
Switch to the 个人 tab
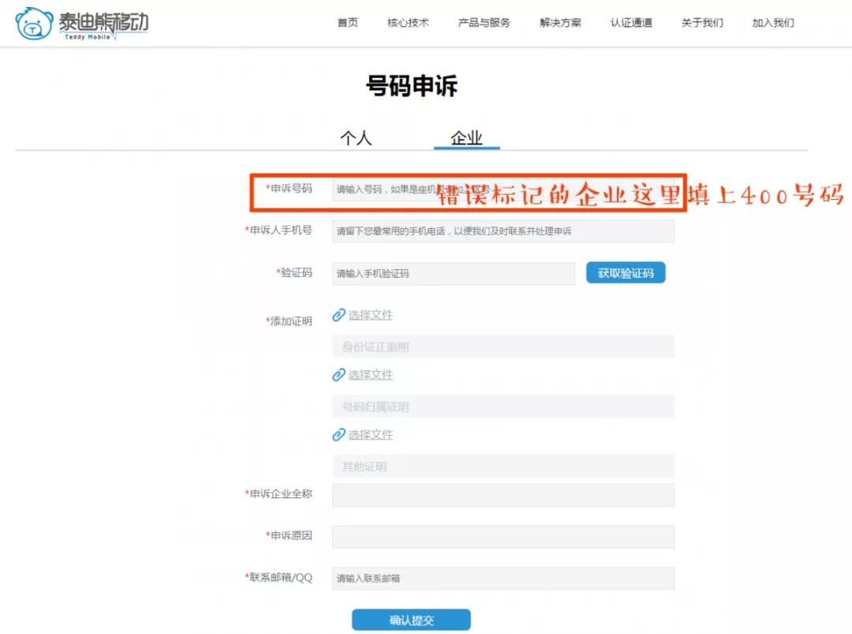point(356,138)
